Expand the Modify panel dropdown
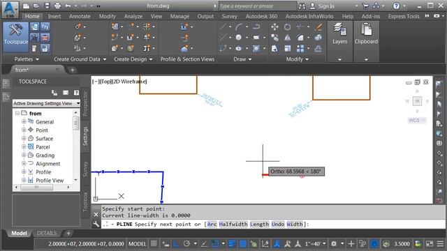The width and height of the screenshot is (447, 251). 297,59
